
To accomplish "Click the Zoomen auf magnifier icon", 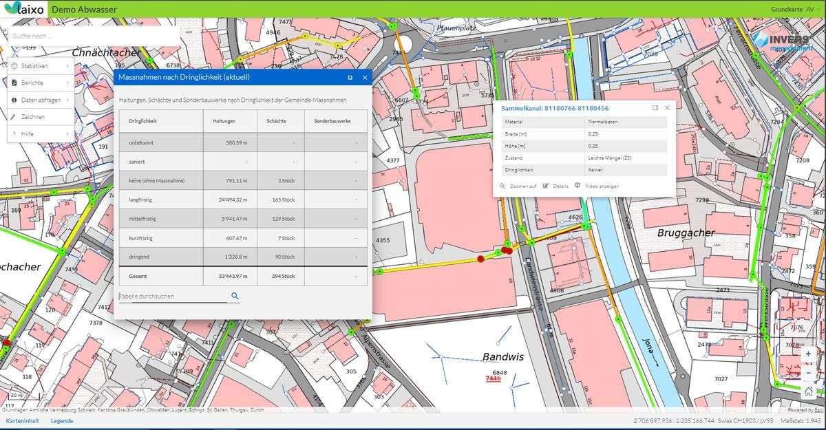I will pyautogui.click(x=503, y=186).
